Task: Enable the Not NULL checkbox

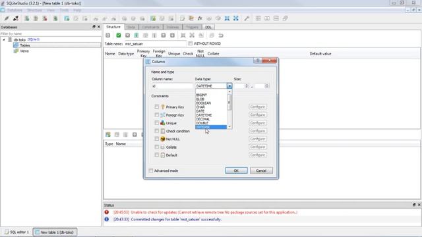Action: [157, 139]
